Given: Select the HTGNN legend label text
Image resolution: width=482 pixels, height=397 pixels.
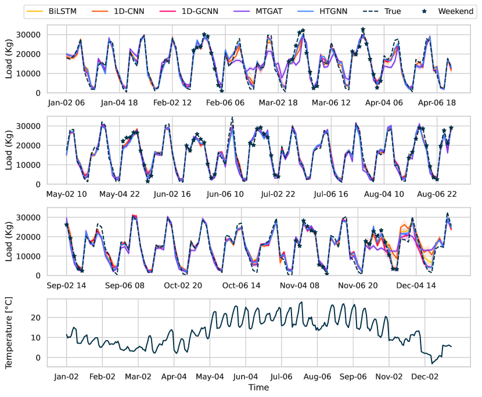Looking at the screenshot, I should click(337, 11).
